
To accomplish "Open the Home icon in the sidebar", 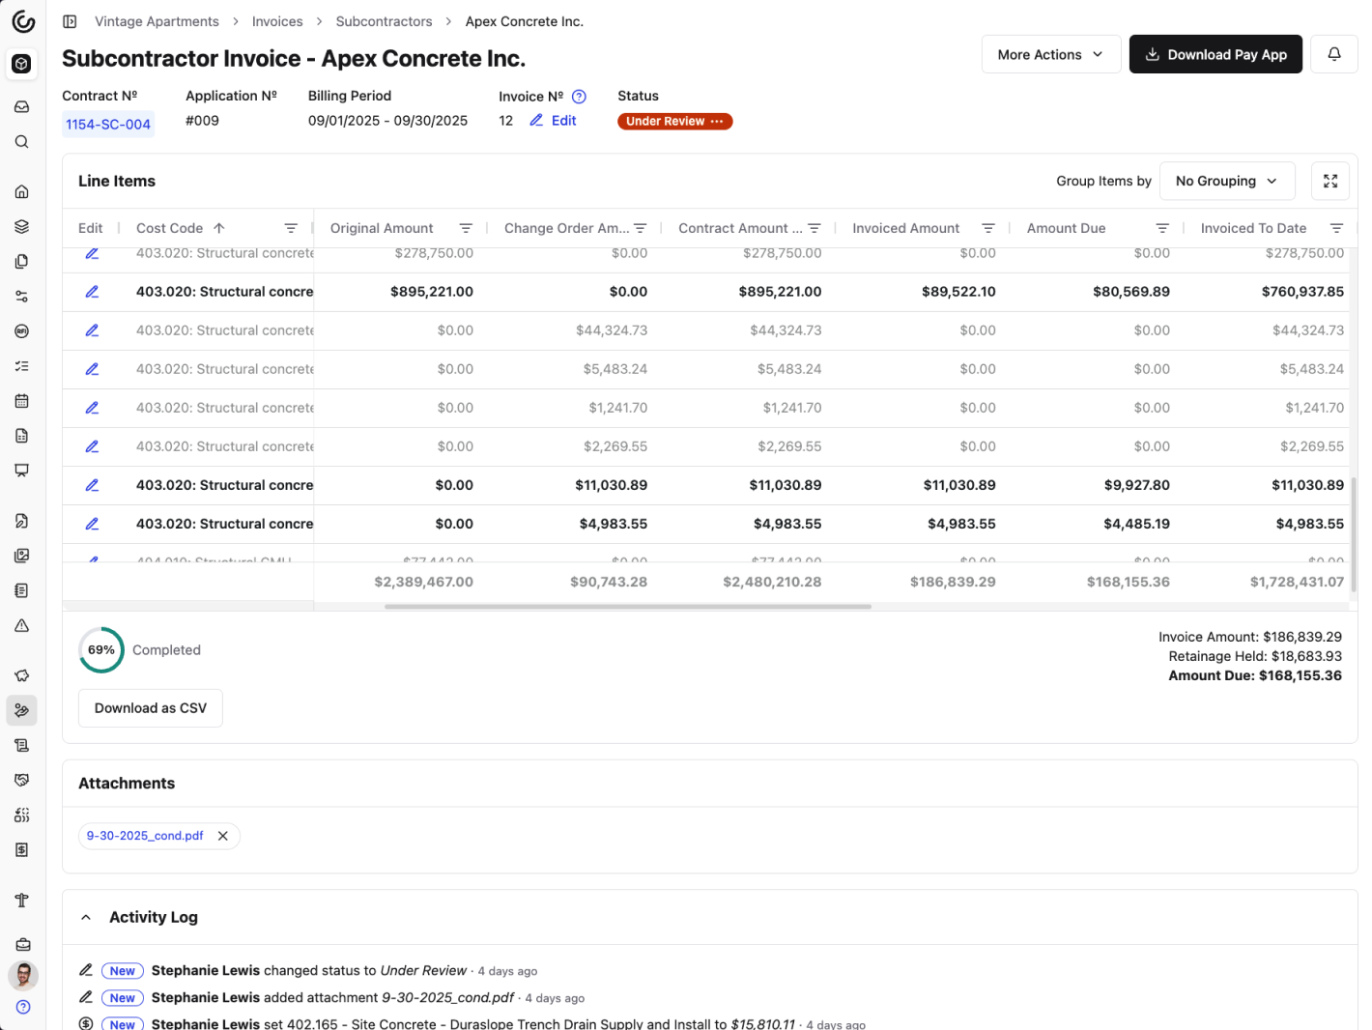I will tap(21, 191).
